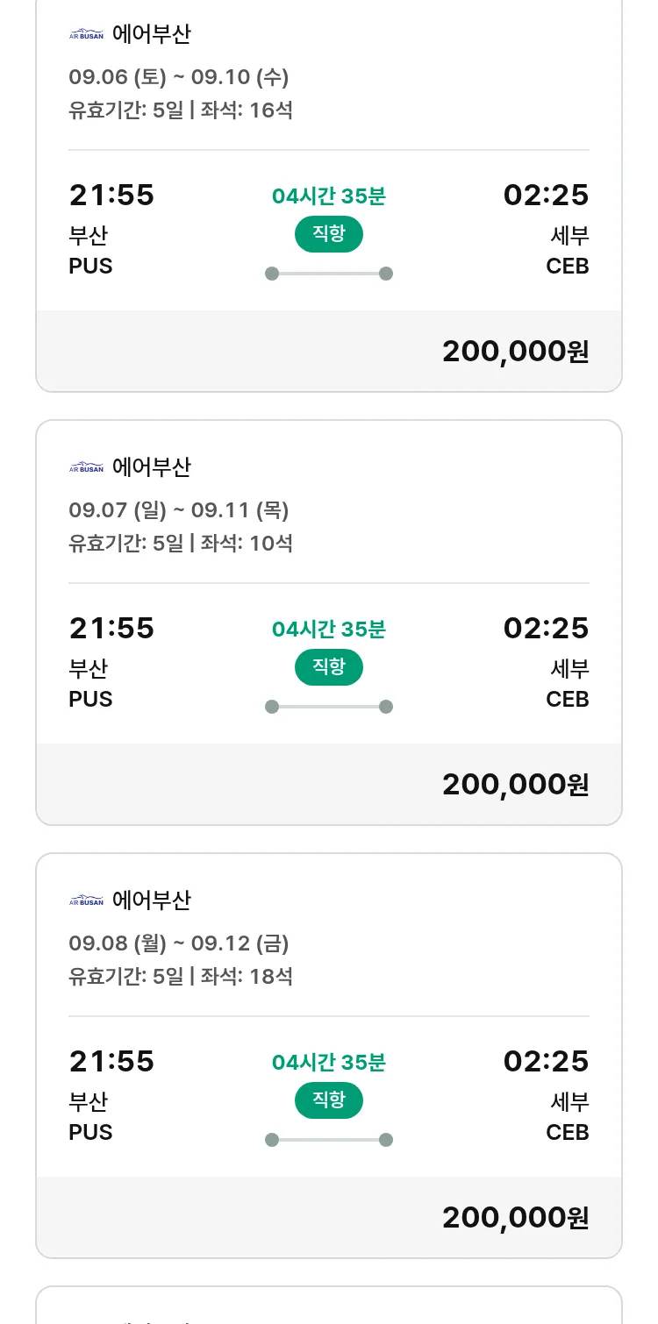Image resolution: width=658 pixels, height=1324 pixels.
Task: Click 에어부산 airline name on the 10석 card
Action: (x=152, y=467)
